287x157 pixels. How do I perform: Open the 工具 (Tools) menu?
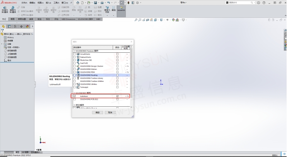(x=56, y=3)
